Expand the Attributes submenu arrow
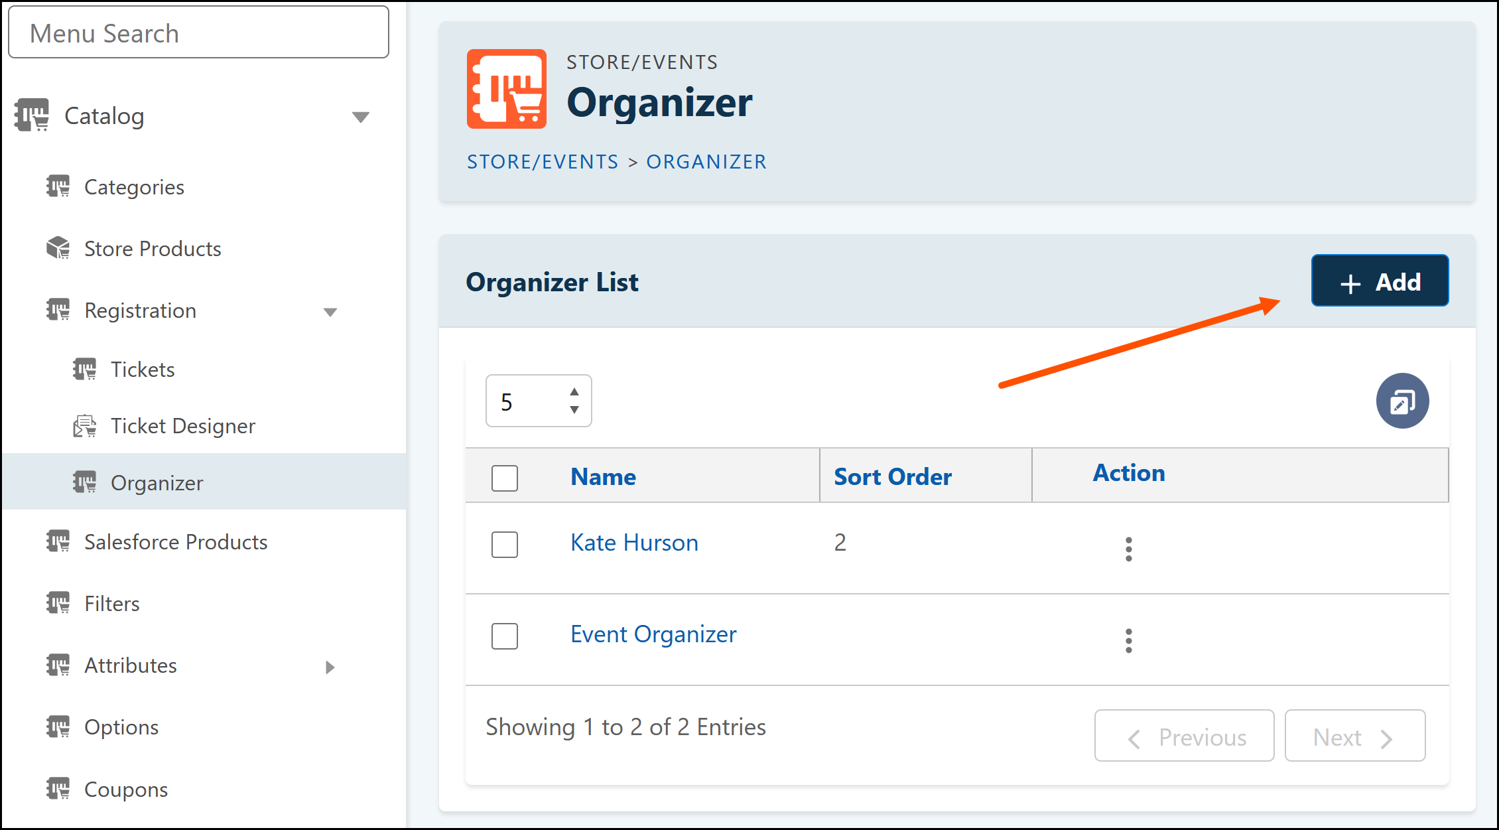This screenshot has height=830, width=1499. (330, 667)
